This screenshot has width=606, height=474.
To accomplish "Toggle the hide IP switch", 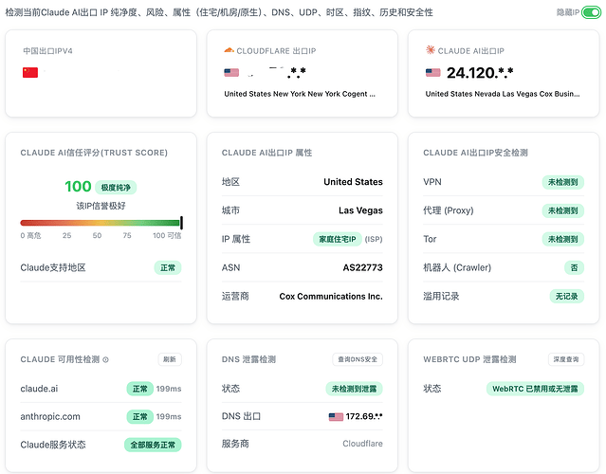I will 592,12.
